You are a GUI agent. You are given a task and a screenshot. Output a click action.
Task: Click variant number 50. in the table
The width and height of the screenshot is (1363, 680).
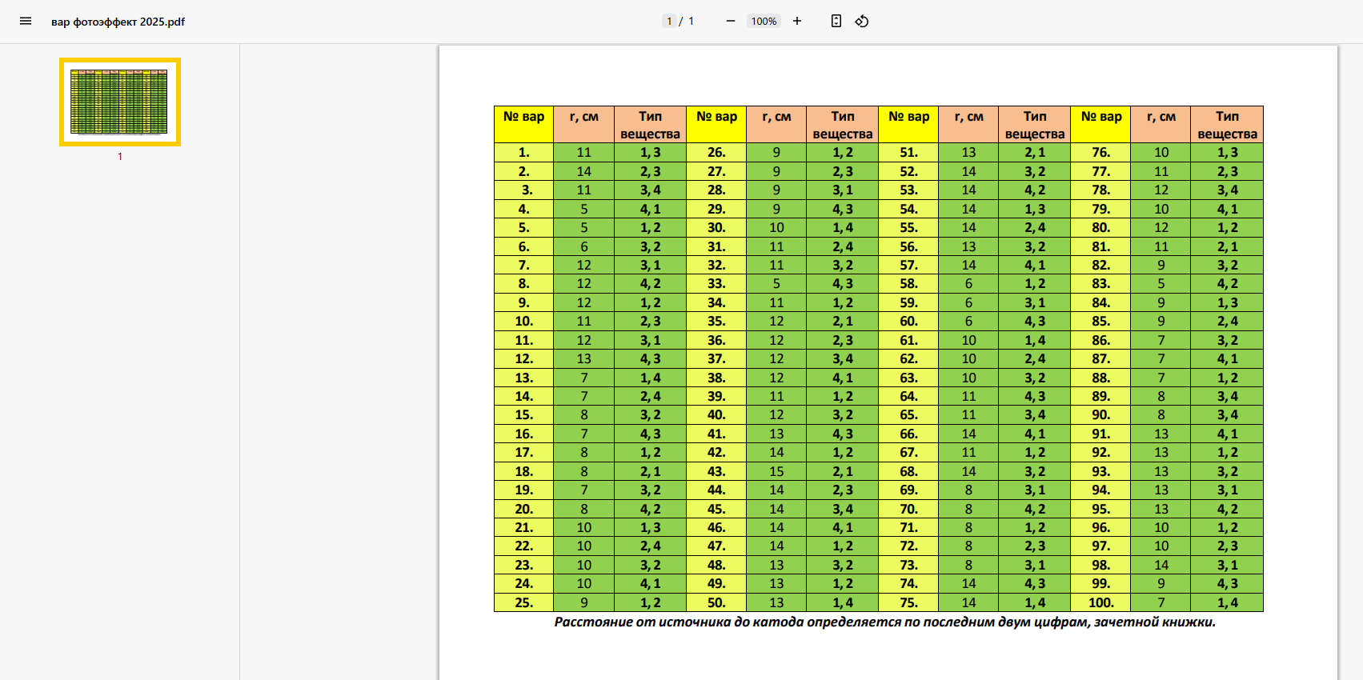(x=716, y=602)
